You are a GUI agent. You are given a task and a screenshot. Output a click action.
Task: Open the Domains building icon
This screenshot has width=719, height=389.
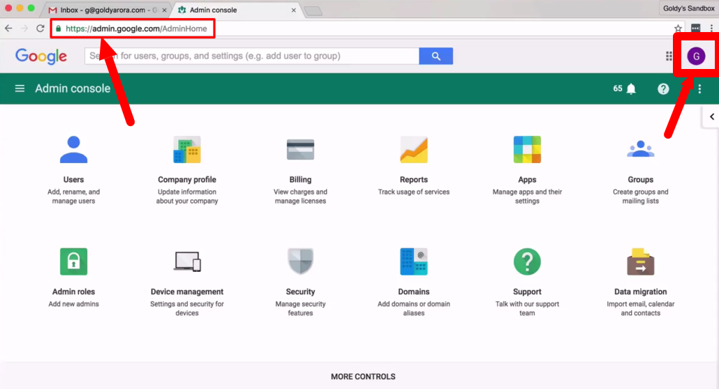click(x=414, y=261)
